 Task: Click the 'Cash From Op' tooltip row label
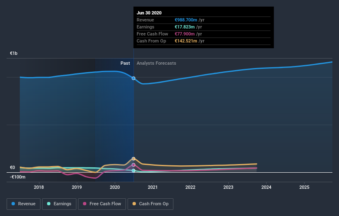(152, 41)
